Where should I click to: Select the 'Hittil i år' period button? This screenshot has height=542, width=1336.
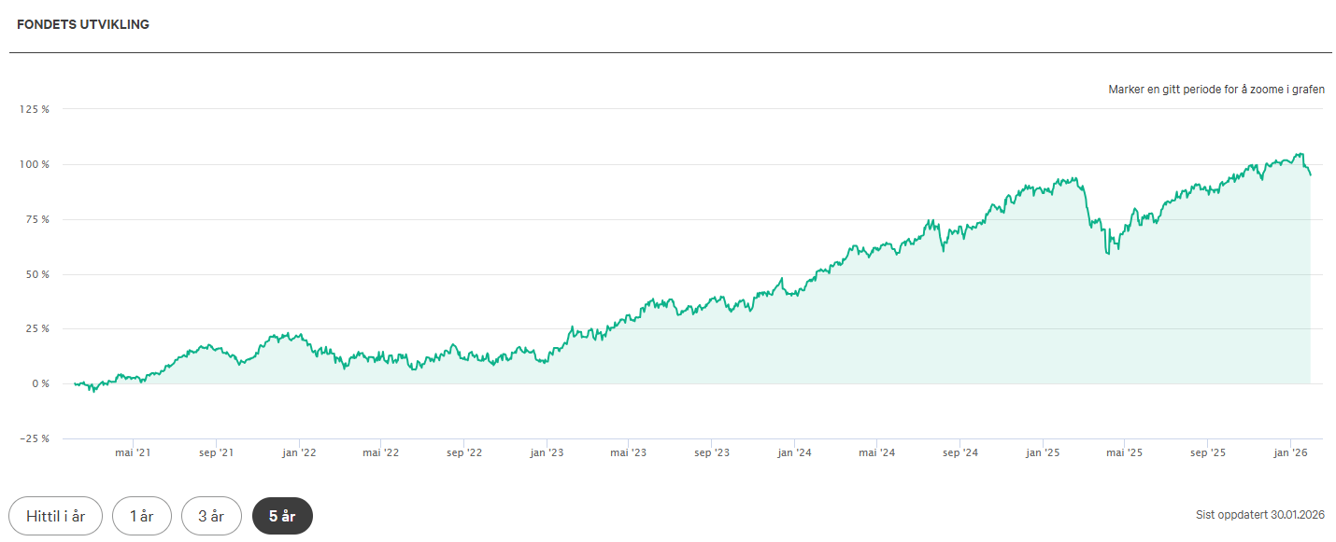click(55, 516)
